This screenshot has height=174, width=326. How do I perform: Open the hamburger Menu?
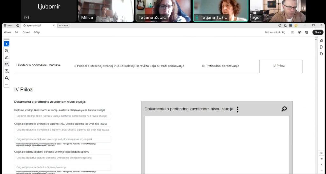click(x=8, y=25)
